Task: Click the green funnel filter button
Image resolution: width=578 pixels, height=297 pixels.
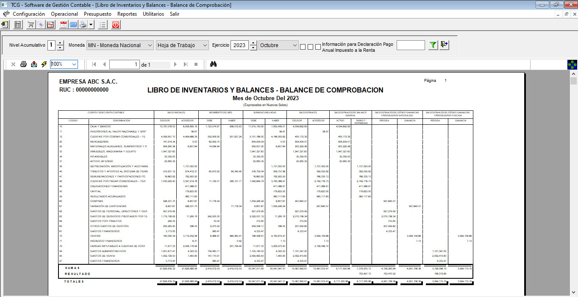Action: (x=433, y=45)
